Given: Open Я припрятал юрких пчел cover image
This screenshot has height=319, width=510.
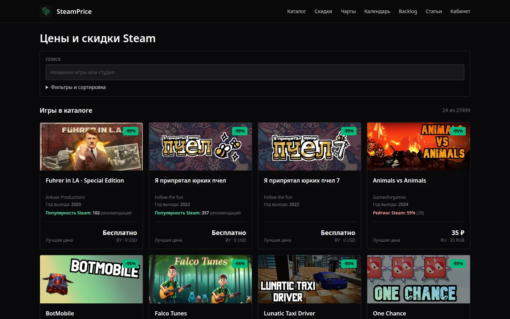Looking at the screenshot, I should click(200, 147).
